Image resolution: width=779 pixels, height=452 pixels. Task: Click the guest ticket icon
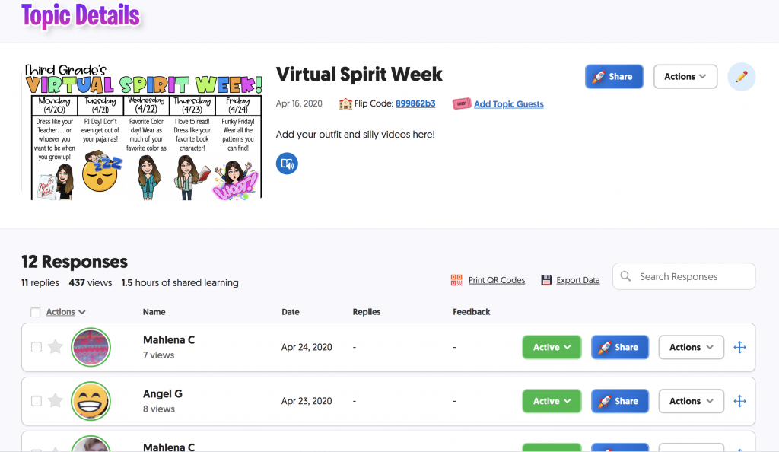(462, 103)
